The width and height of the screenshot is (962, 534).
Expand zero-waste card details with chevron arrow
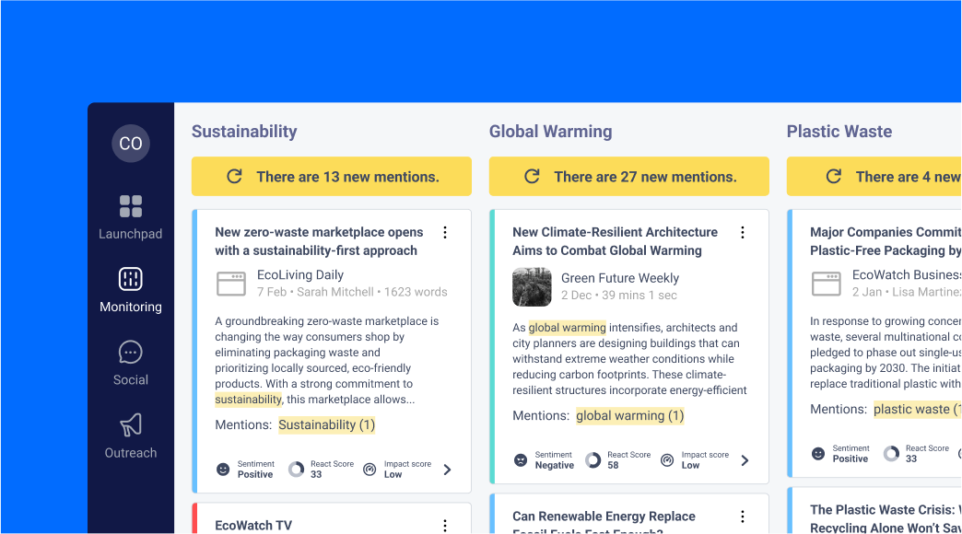pos(448,470)
